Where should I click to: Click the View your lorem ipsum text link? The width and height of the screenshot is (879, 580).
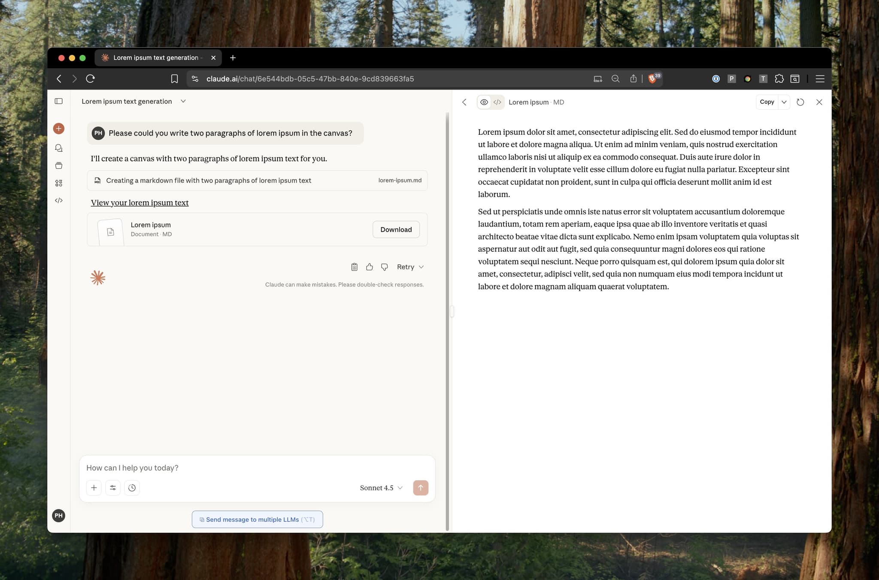[139, 202]
